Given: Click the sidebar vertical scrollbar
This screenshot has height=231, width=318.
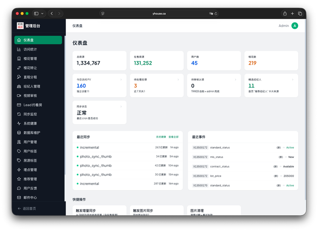Looking at the screenshot, I should pyautogui.click(x=65, y=105).
